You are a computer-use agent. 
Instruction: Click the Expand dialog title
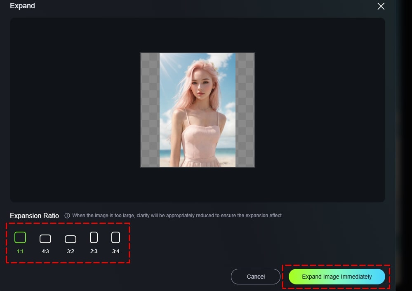22,6
